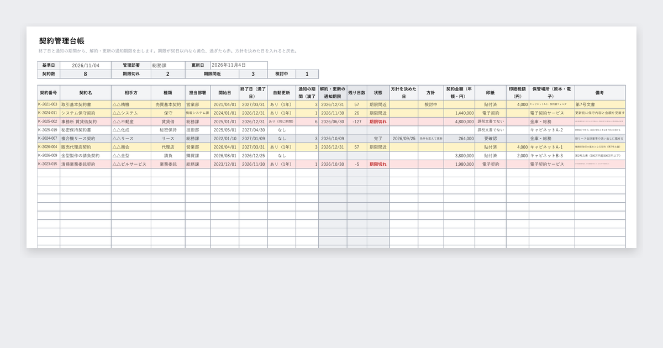Click the 種類 column header
Screen dimensions: 663x348
click(x=168, y=93)
